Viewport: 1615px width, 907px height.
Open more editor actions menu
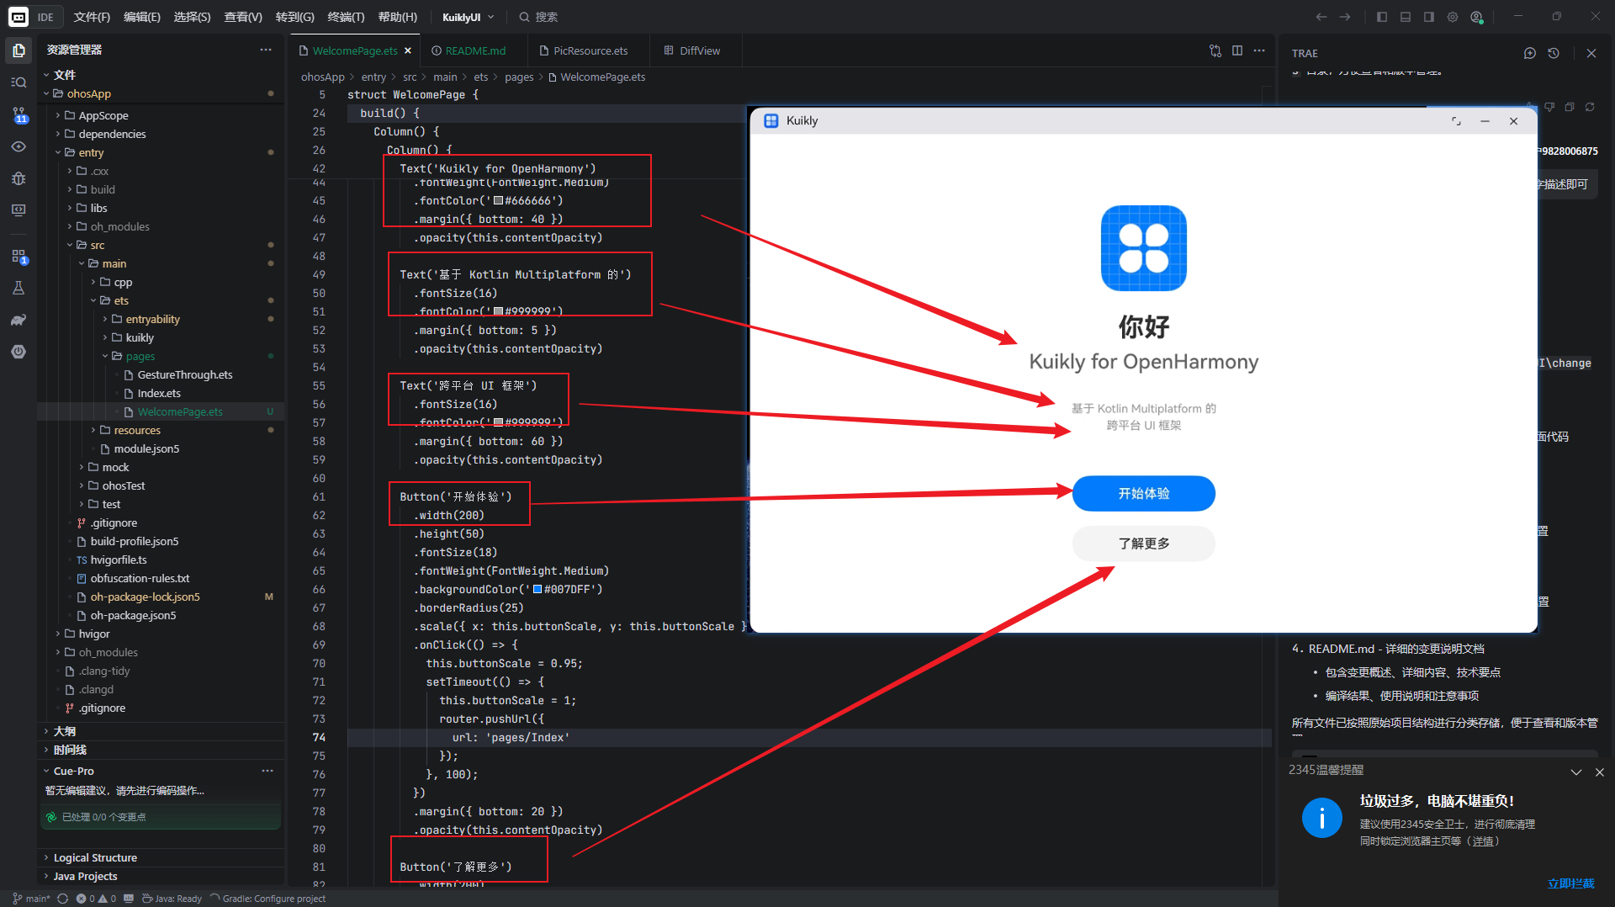[1259, 50]
